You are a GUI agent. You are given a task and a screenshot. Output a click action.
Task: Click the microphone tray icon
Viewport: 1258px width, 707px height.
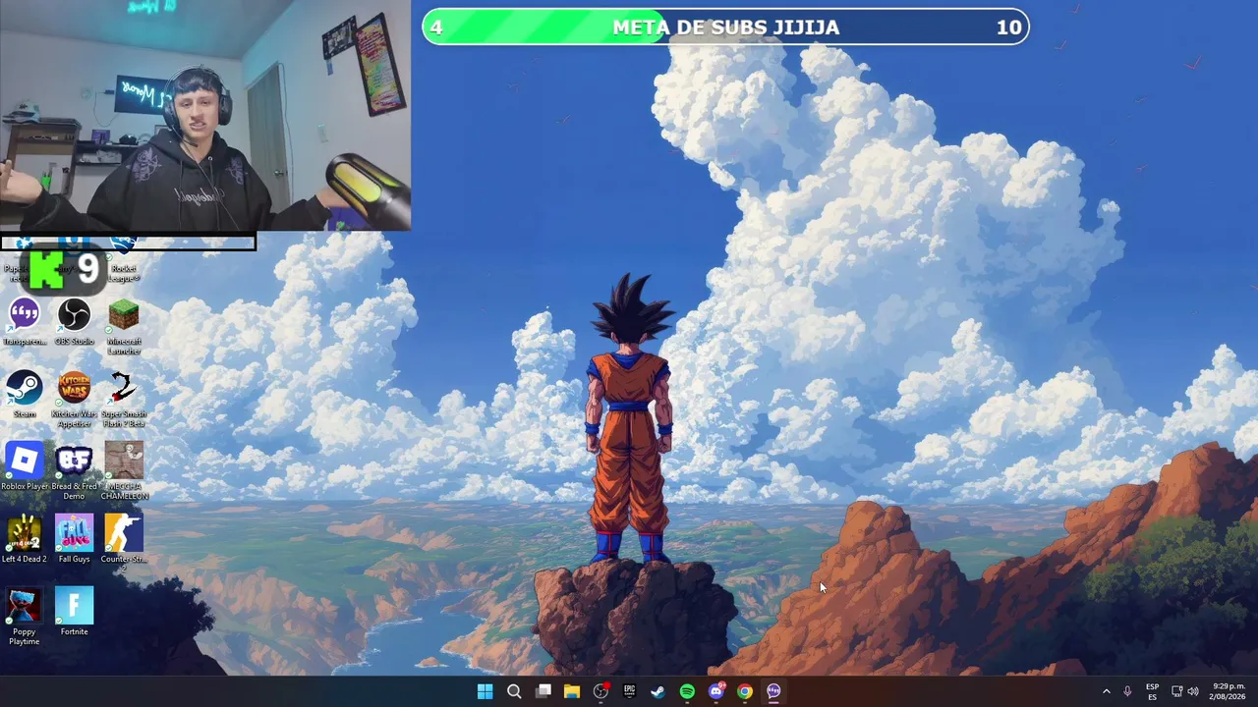(1127, 691)
